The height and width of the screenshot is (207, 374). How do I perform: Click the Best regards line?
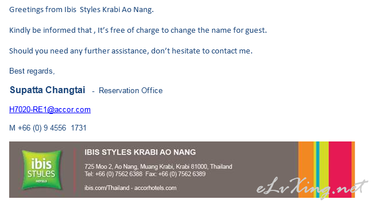[32, 71]
